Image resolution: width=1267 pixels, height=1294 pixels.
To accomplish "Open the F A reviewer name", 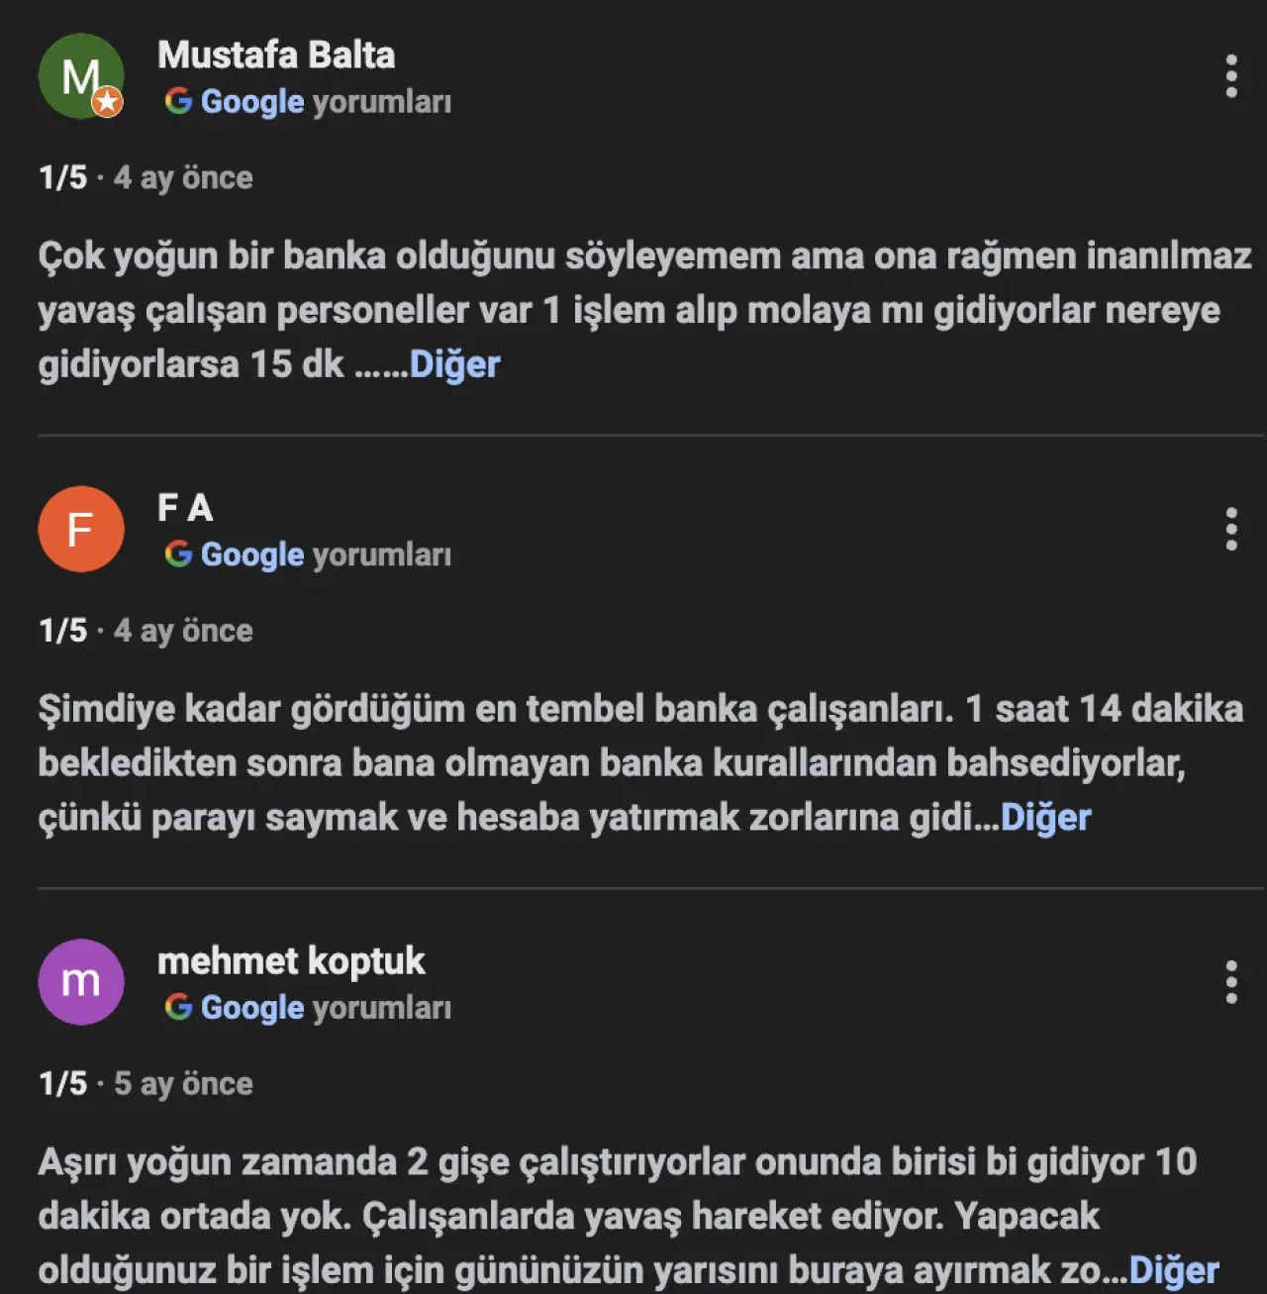I will pos(185,508).
